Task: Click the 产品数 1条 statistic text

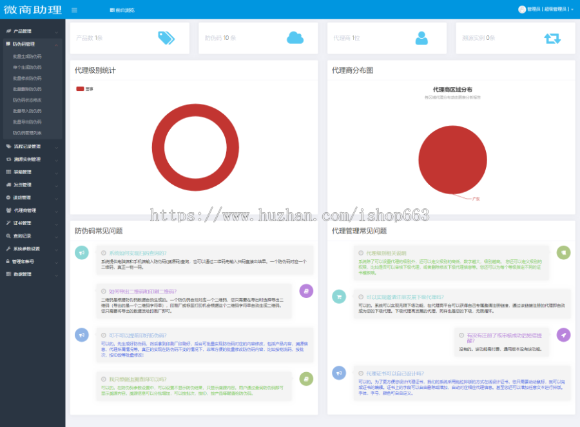Action: (x=90, y=38)
